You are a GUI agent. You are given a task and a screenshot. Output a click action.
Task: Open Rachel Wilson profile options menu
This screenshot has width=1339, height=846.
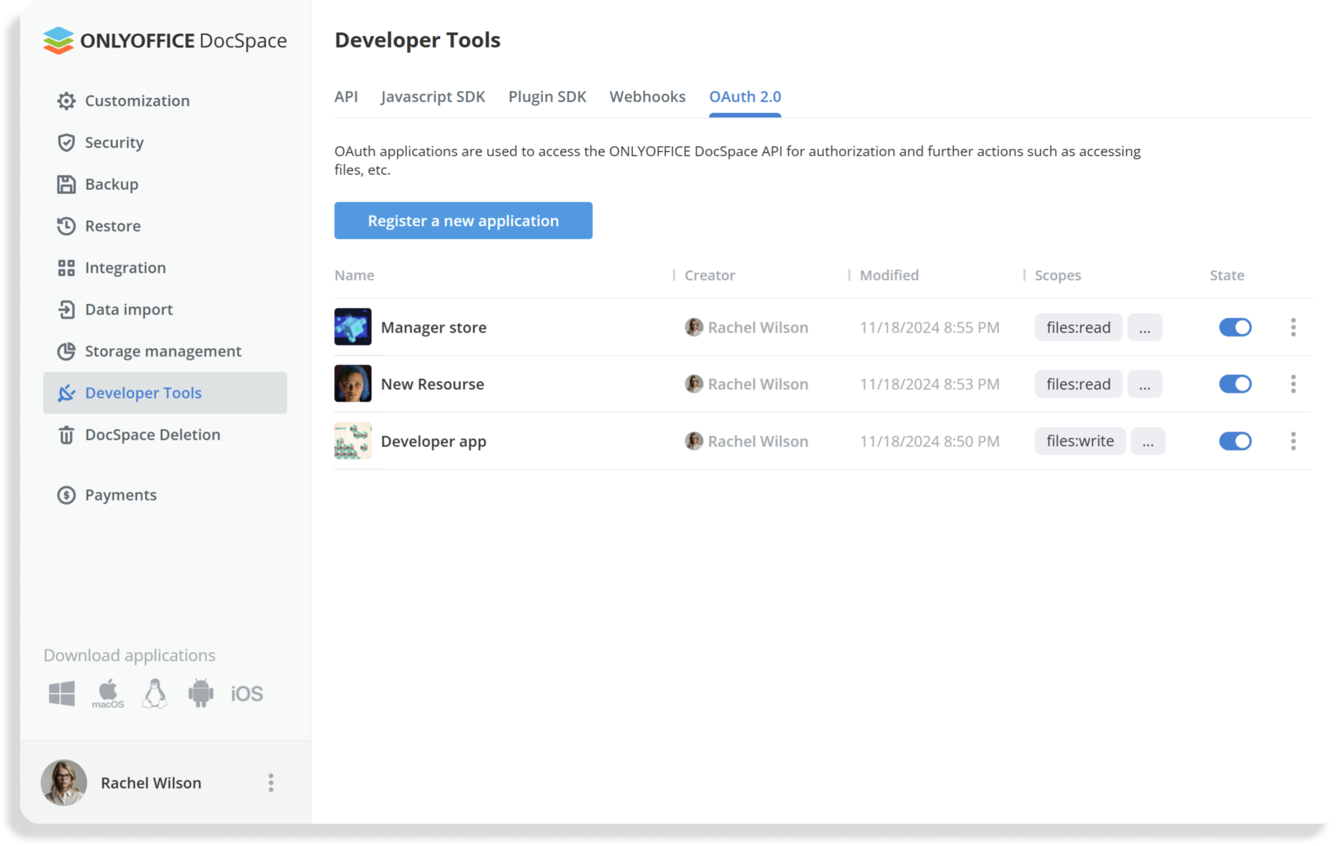[x=271, y=783]
